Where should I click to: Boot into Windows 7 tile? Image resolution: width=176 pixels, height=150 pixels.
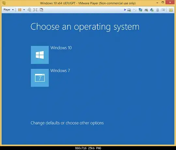point(40,78)
